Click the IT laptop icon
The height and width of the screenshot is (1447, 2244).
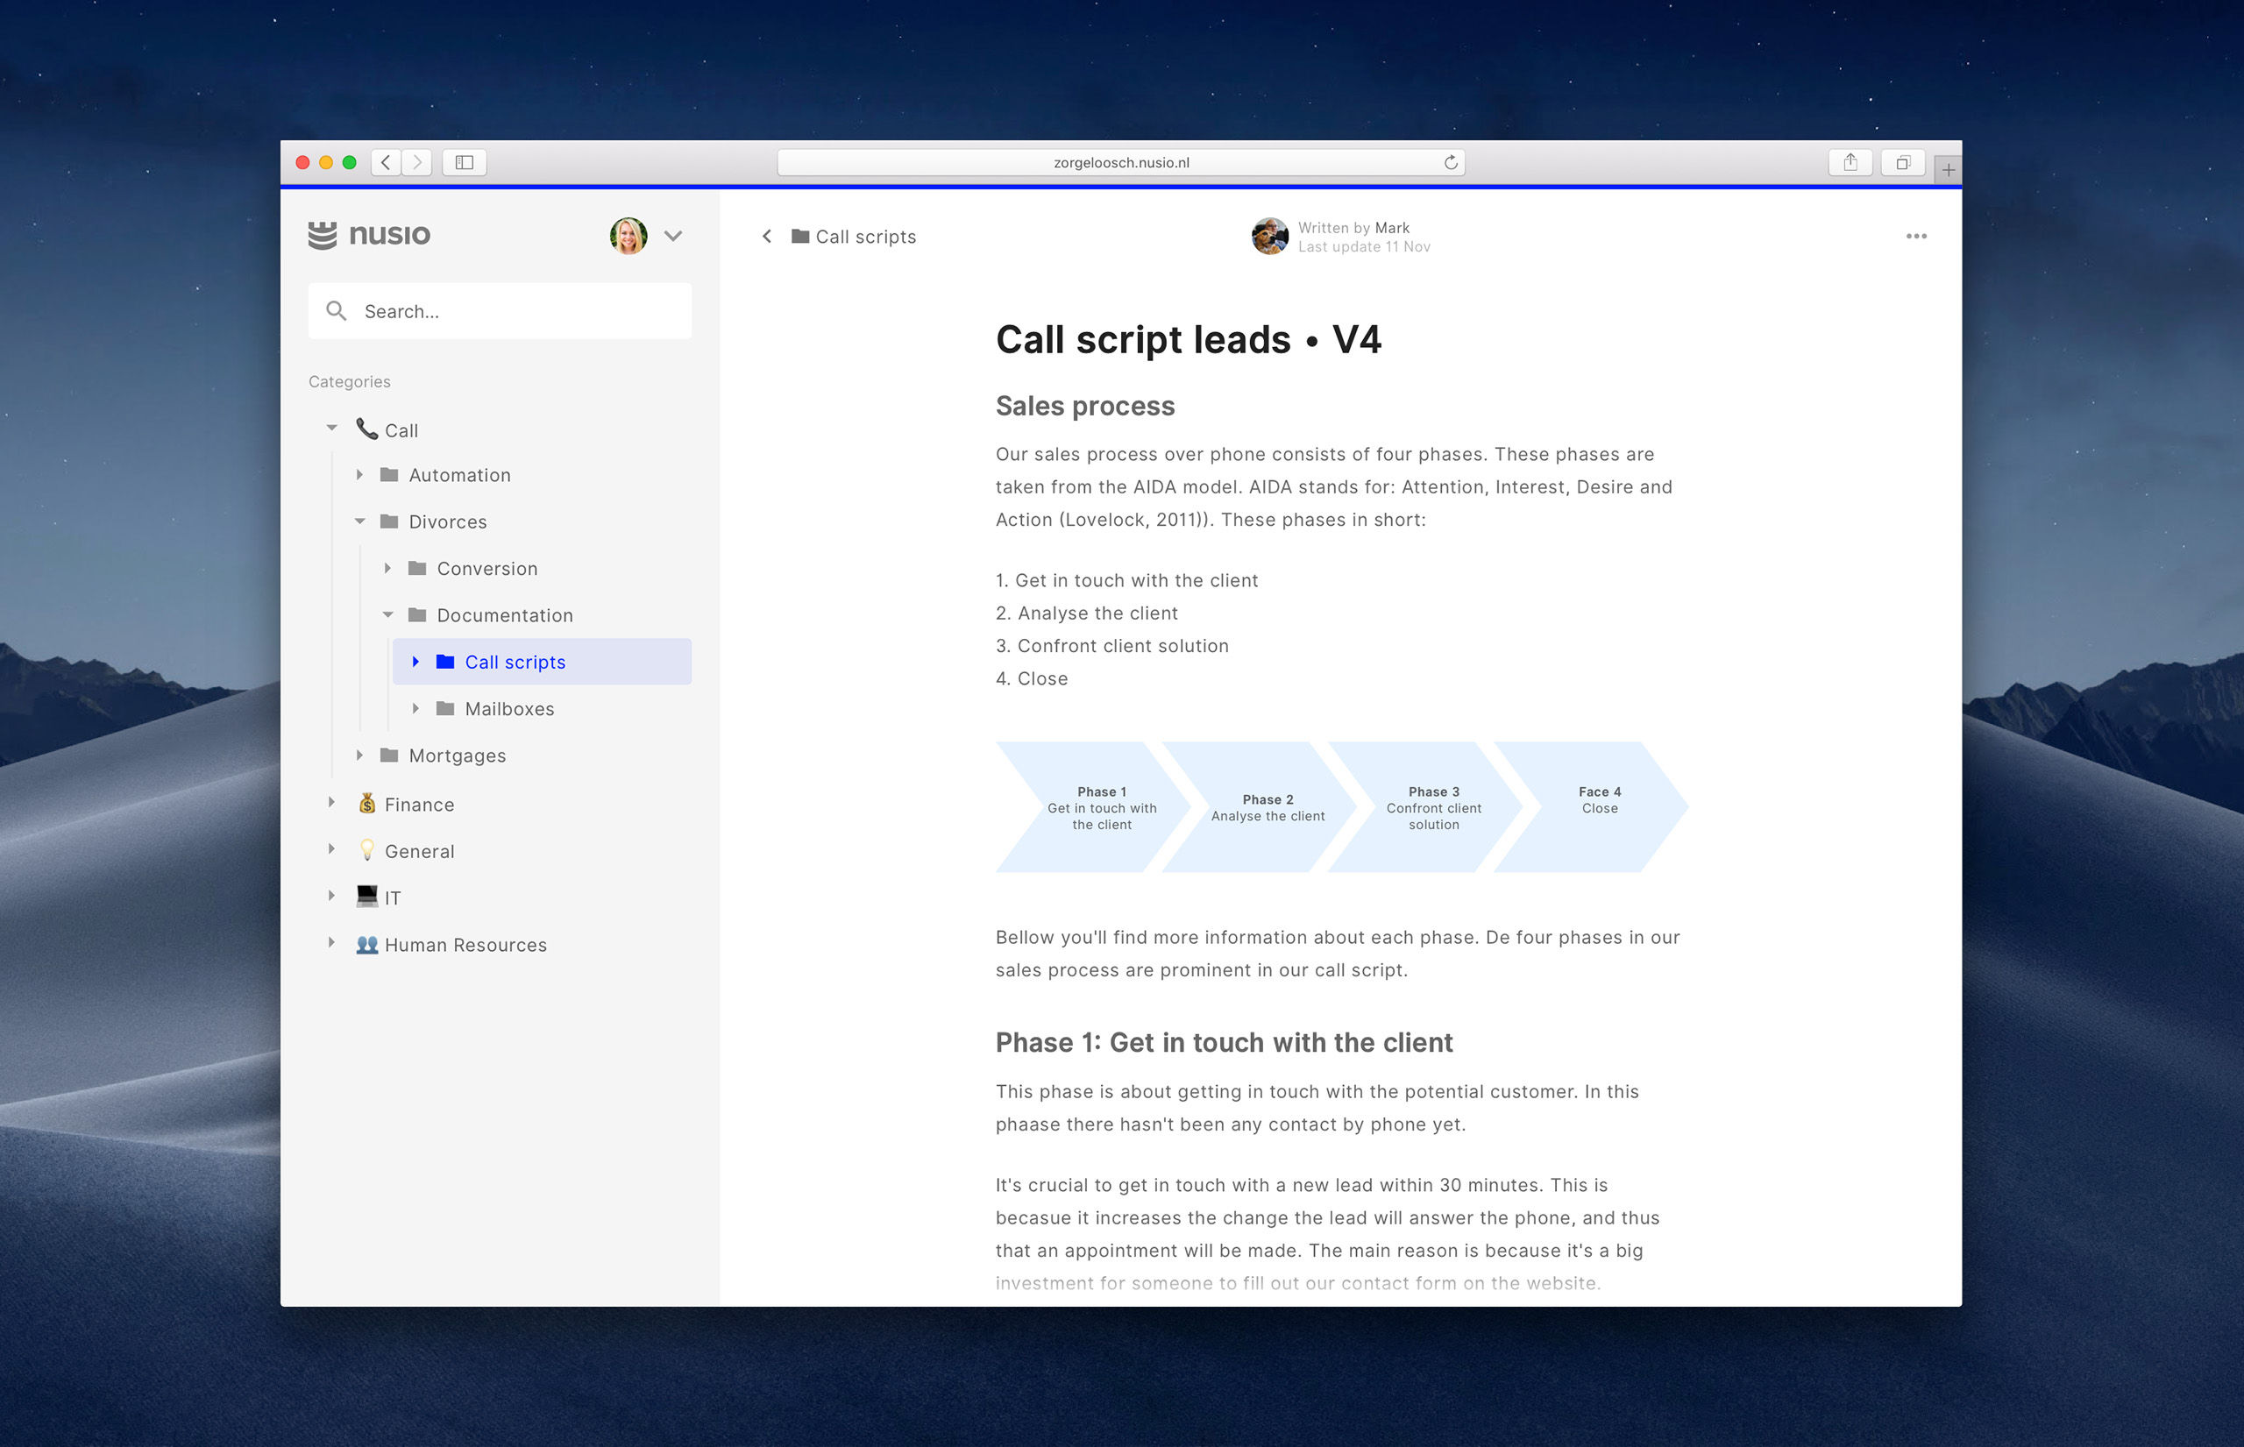(367, 896)
